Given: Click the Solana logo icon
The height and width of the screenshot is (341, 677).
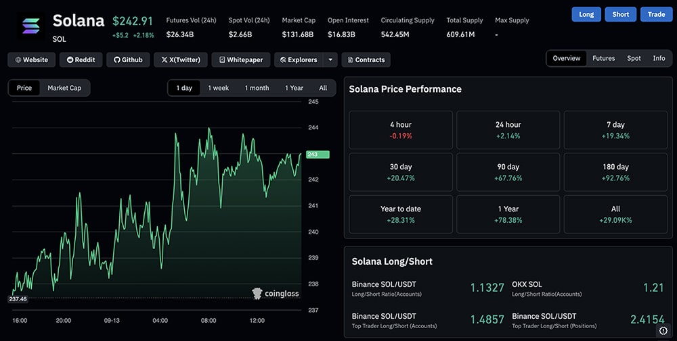Looking at the screenshot, I should pyautogui.click(x=30, y=26).
